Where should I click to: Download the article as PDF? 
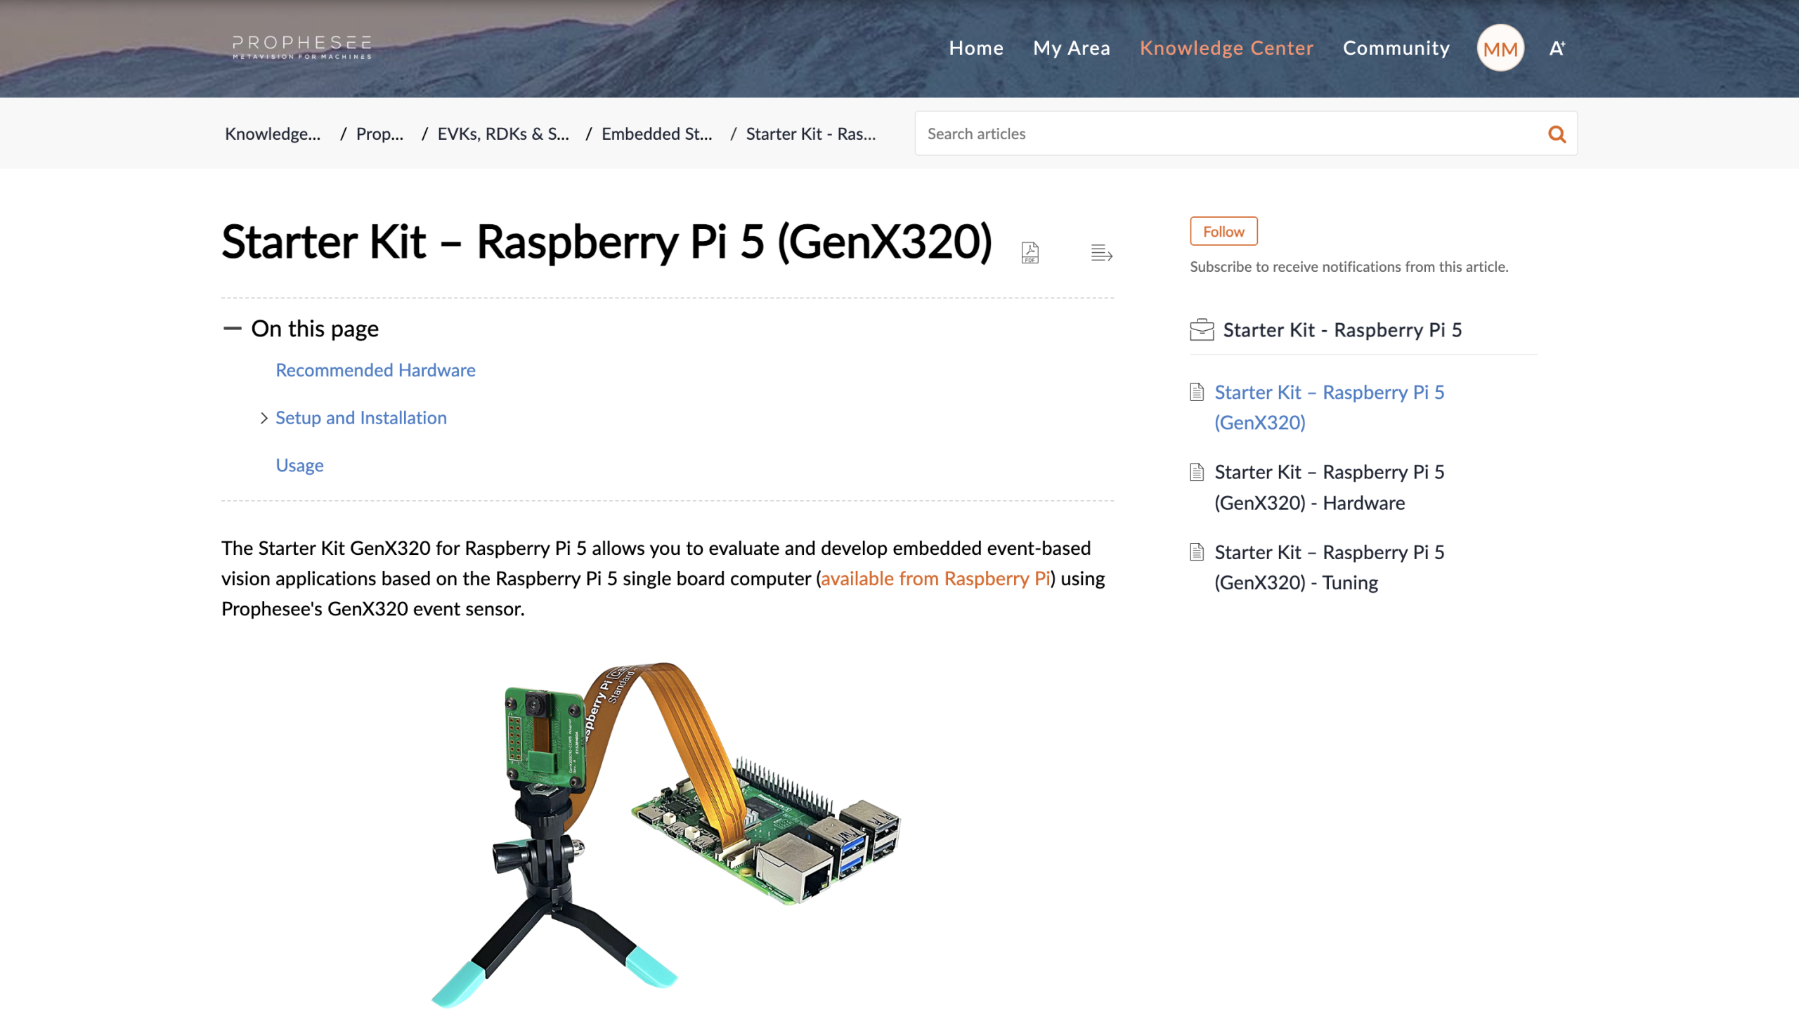pyautogui.click(x=1030, y=253)
